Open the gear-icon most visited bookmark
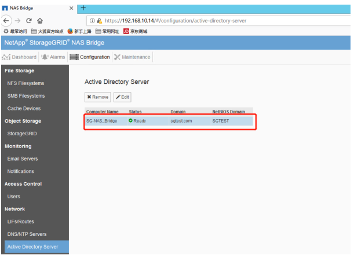Viewport: 354px width, 259px height. click(x=15, y=31)
